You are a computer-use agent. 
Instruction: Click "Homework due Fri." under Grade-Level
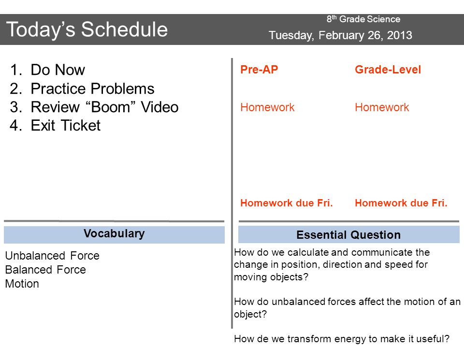tap(401, 203)
